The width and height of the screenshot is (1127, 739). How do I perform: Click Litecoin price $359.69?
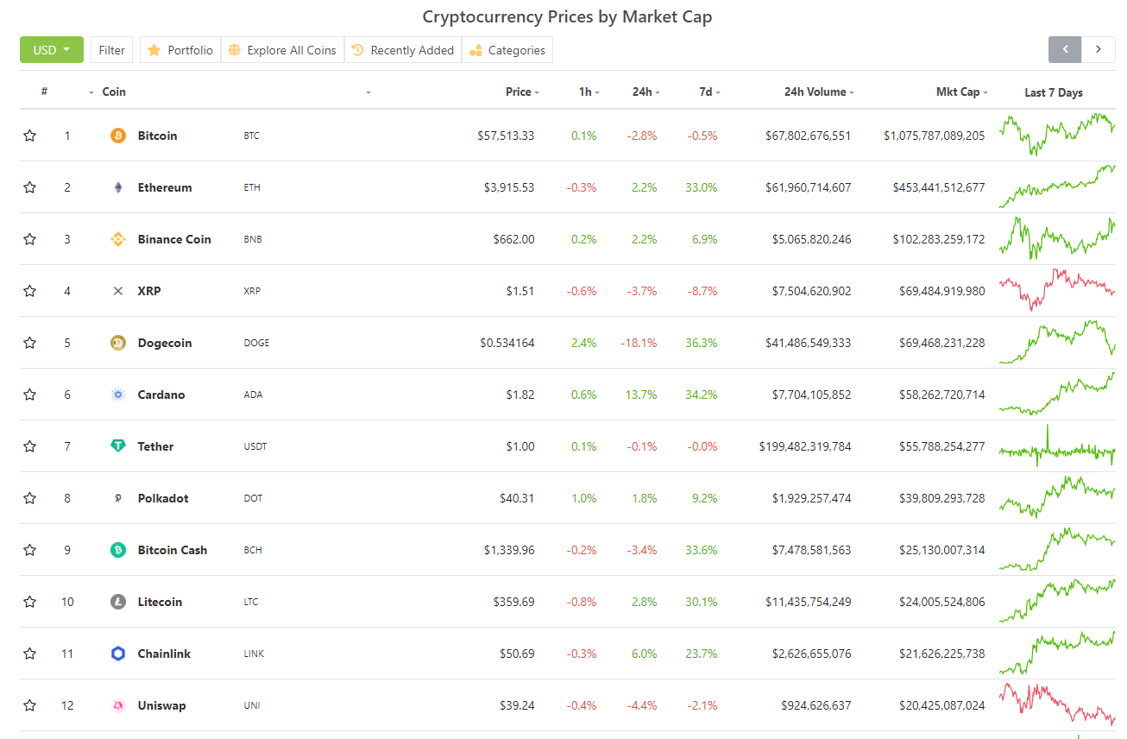[513, 602]
